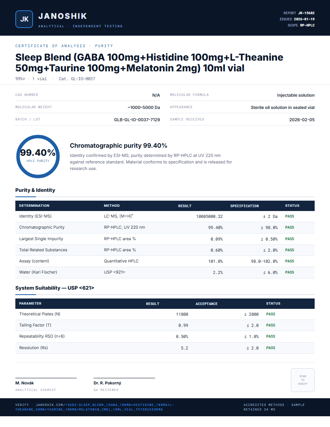Click Theoretical Plates (N) row label
Viewport: 330px width, 427px height.
pos(40,314)
